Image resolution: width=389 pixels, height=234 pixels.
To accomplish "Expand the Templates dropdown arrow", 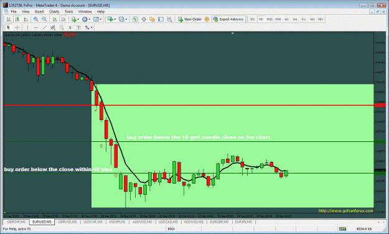I will (100, 19).
